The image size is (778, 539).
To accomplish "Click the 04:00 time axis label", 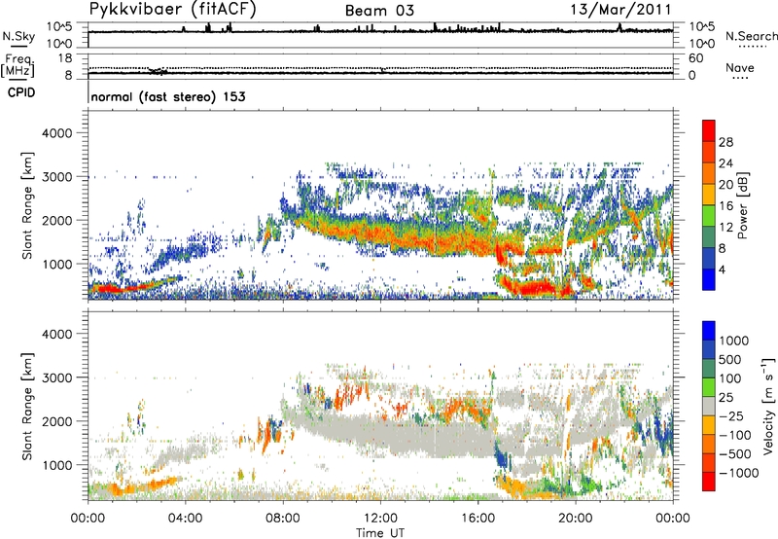I will (185, 519).
